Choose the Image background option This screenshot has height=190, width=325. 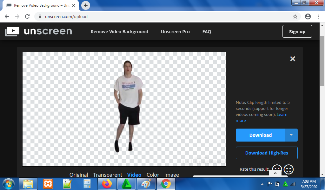pyautogui.click(x=171, y=175)
